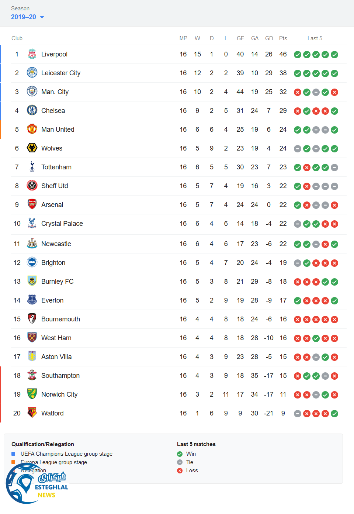Click the Arsenal club badge

point(32,204)
